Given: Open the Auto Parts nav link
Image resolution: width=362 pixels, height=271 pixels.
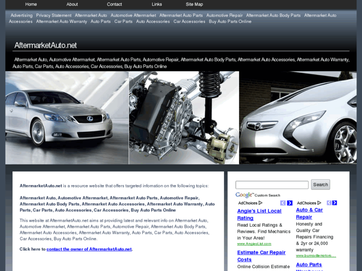Looking at the screenshot, I should pos(101,21).
